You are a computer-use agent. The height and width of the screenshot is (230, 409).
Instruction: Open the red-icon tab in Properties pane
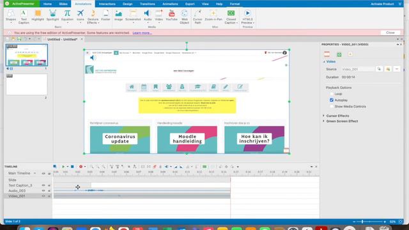(327, 54)
